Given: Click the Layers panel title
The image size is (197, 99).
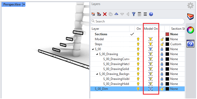Looking at the screenshot, I should [96, 4].
